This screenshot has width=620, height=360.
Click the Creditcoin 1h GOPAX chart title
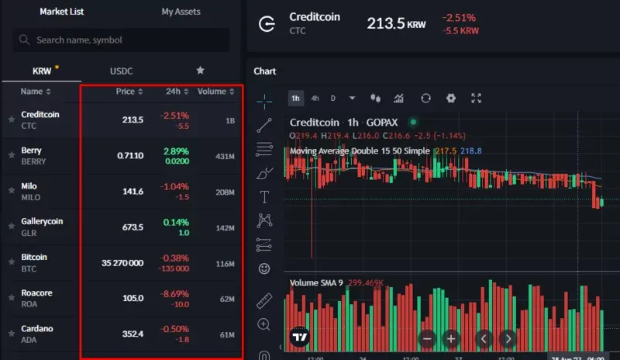click(x=343, y=123)
